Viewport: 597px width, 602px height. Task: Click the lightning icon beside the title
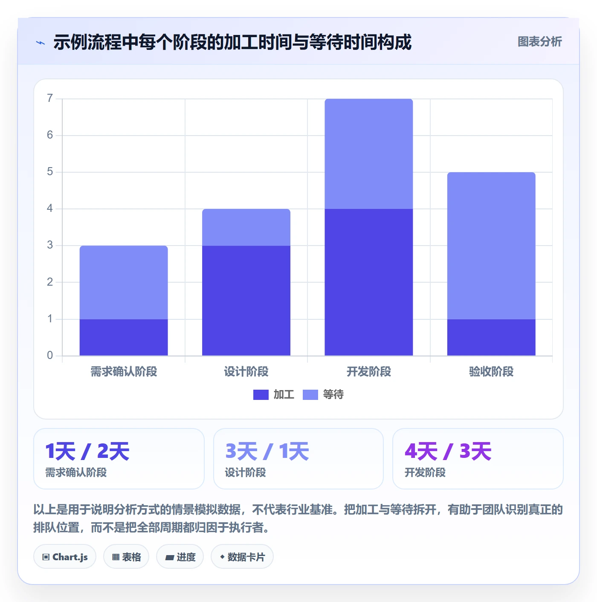tap(41, 43)
